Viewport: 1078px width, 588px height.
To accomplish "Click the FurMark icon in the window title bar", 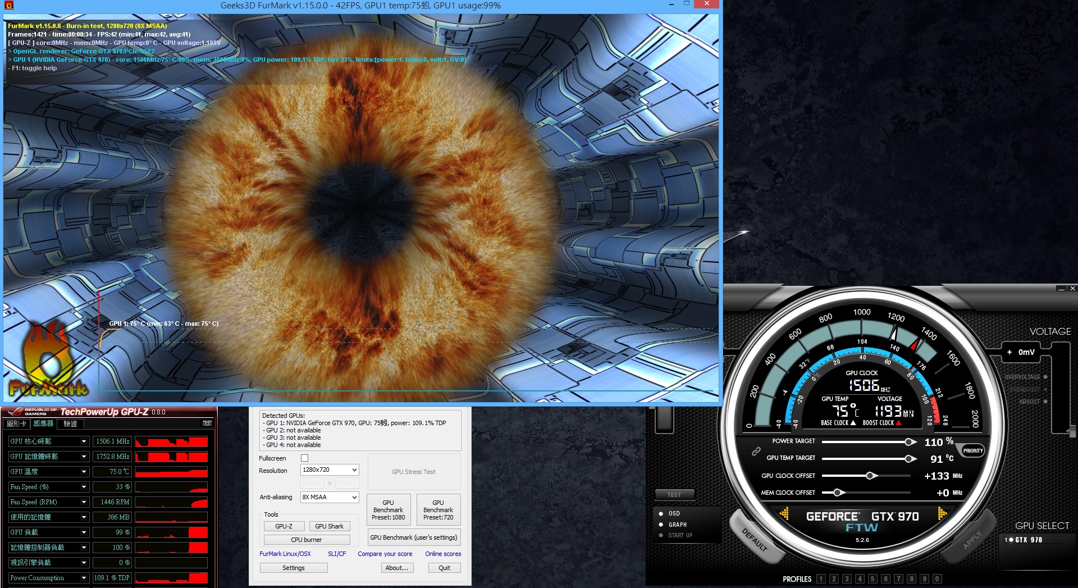I will pos(8,5).
